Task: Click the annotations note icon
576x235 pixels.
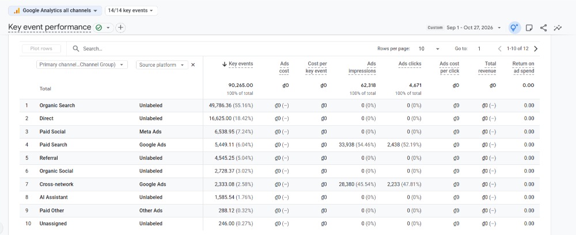Action: tap(529, 28)
